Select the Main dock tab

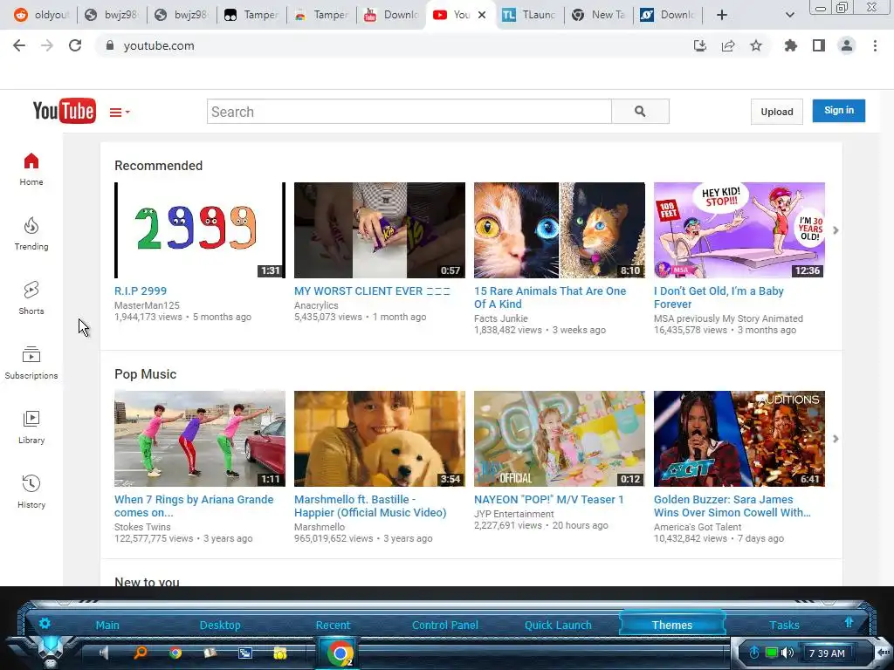pyautogui.click(x=107, y=625)
